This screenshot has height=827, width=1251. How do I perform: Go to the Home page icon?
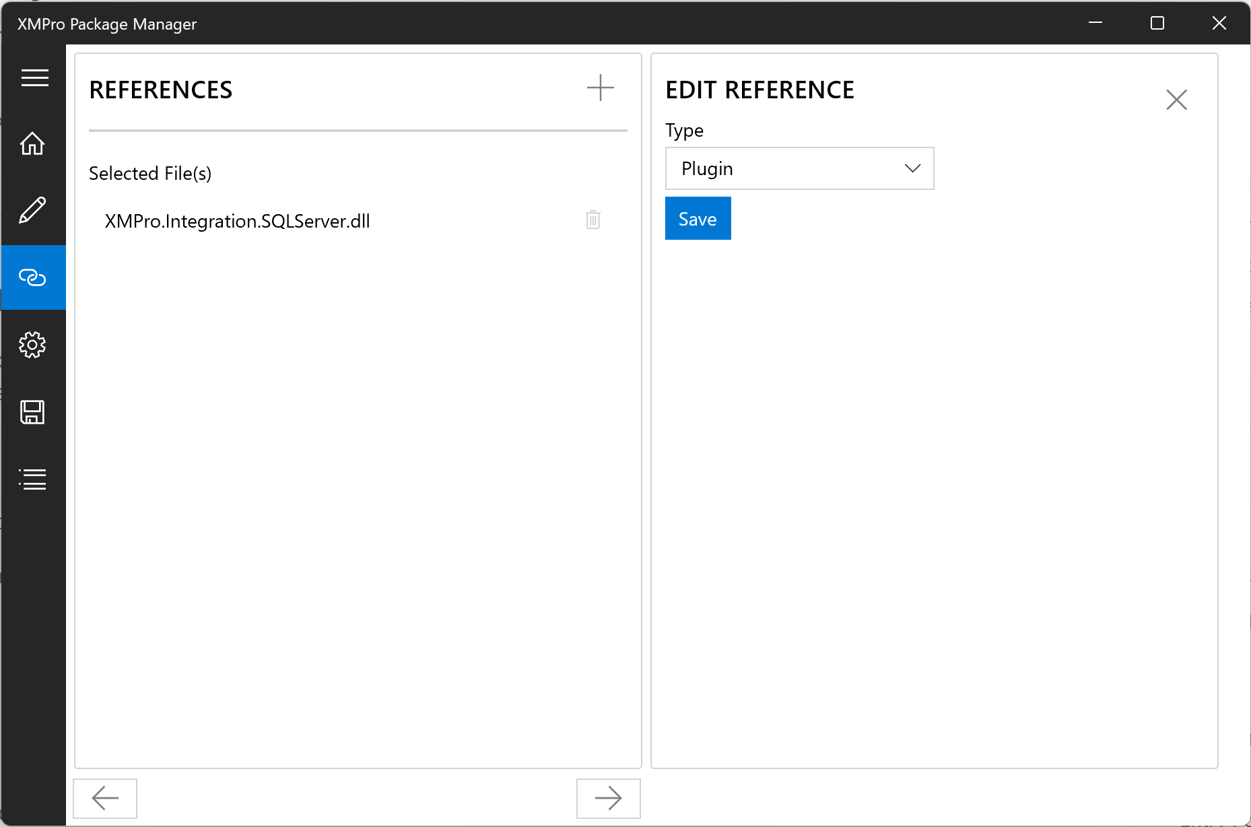tap(32, 143)
